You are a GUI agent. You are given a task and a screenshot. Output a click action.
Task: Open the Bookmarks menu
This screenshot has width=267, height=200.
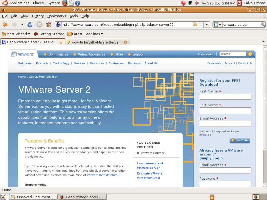coord(57,16)
